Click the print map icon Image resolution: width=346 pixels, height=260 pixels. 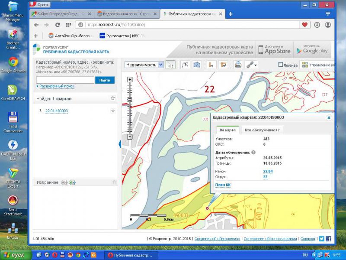(238, 65)
